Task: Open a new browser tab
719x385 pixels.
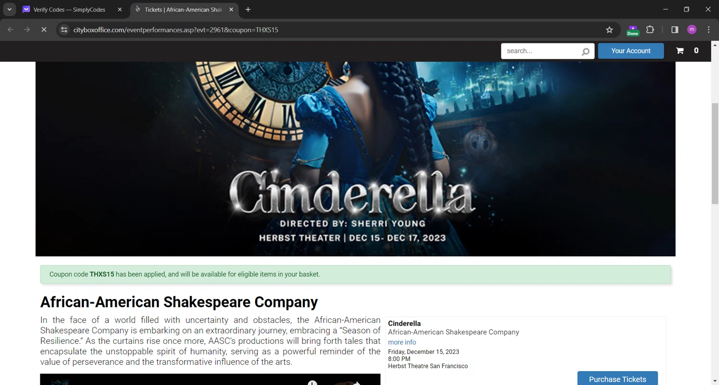Action: [248, 10]
